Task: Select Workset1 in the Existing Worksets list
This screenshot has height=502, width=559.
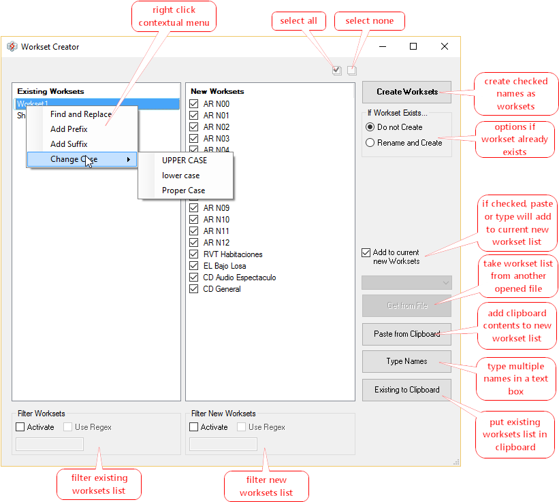Action: tap(68, 103)
